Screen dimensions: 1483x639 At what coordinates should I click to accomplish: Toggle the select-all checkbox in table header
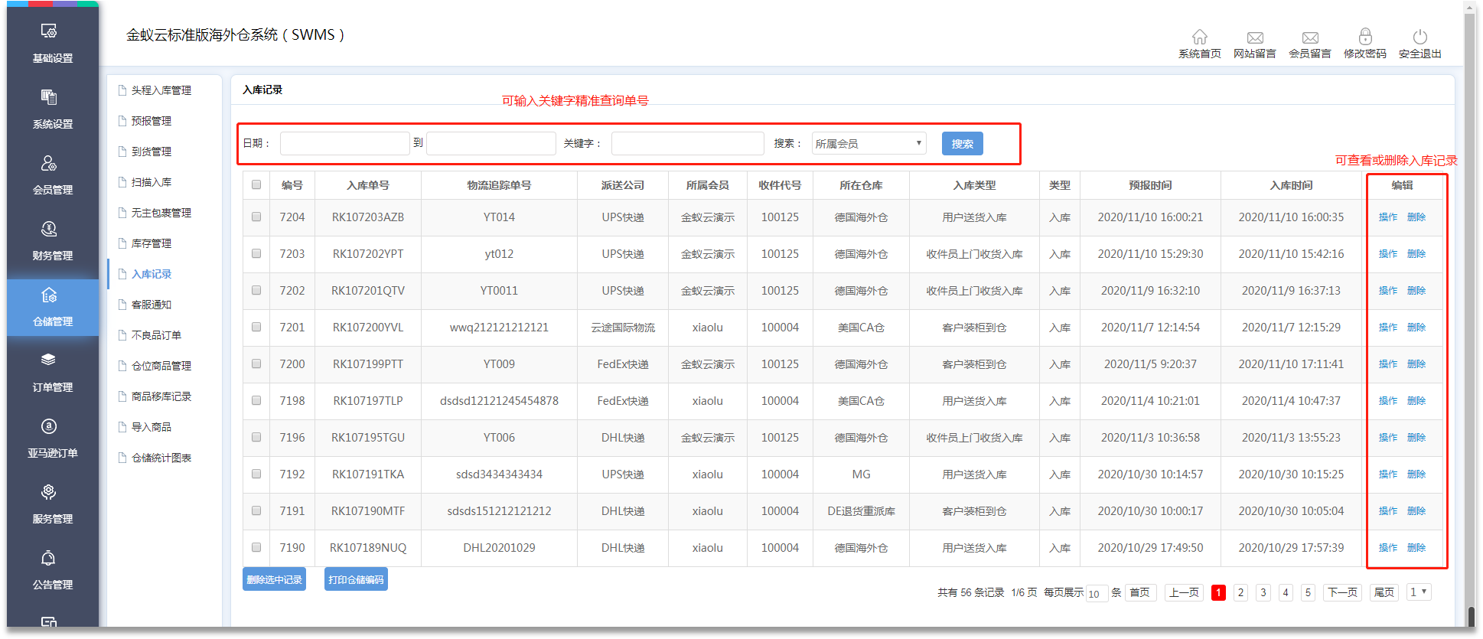[x=256, y=185]
